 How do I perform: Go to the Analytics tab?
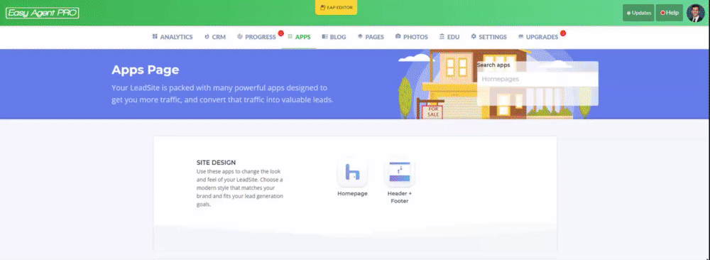coord(173,37)
